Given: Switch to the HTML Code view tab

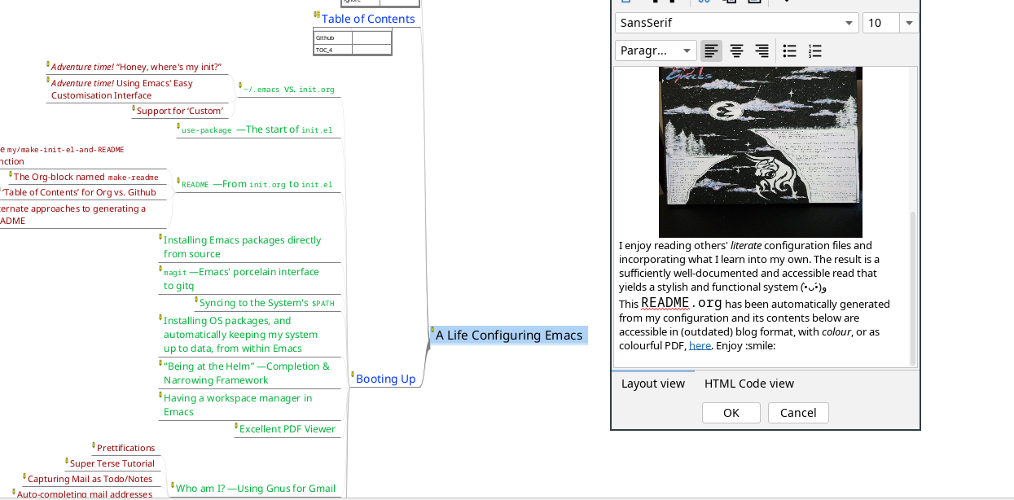Looking at the screenshot, I should tap(749, 384).
